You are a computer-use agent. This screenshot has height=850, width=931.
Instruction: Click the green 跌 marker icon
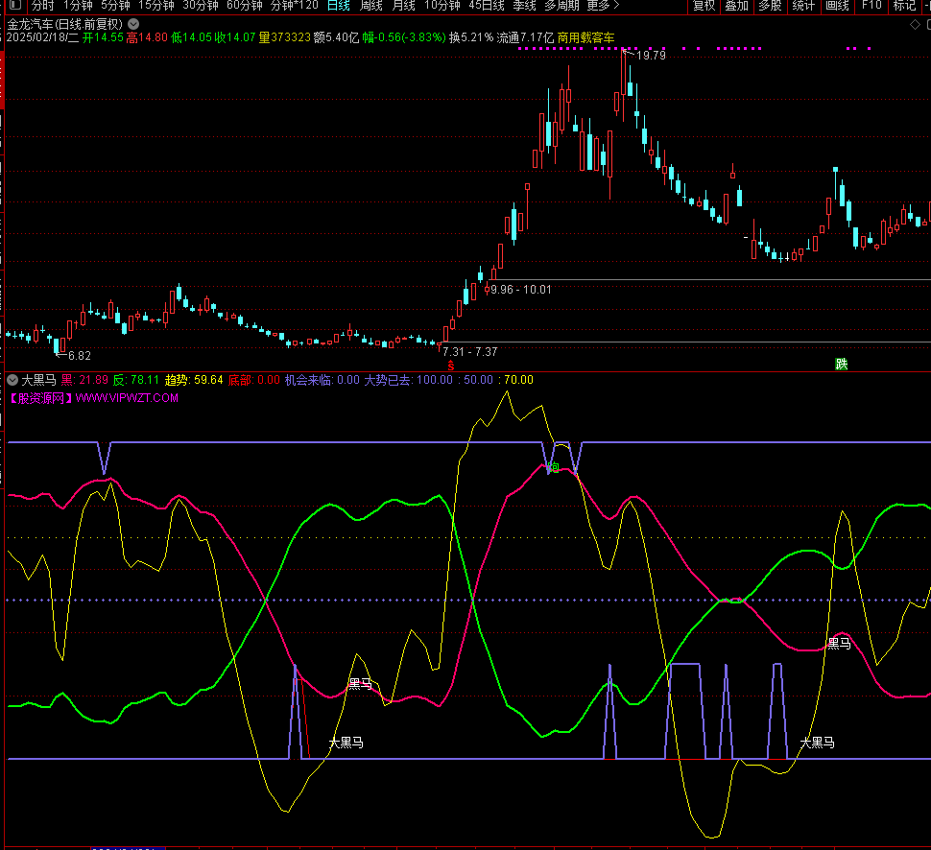(842, 364)
